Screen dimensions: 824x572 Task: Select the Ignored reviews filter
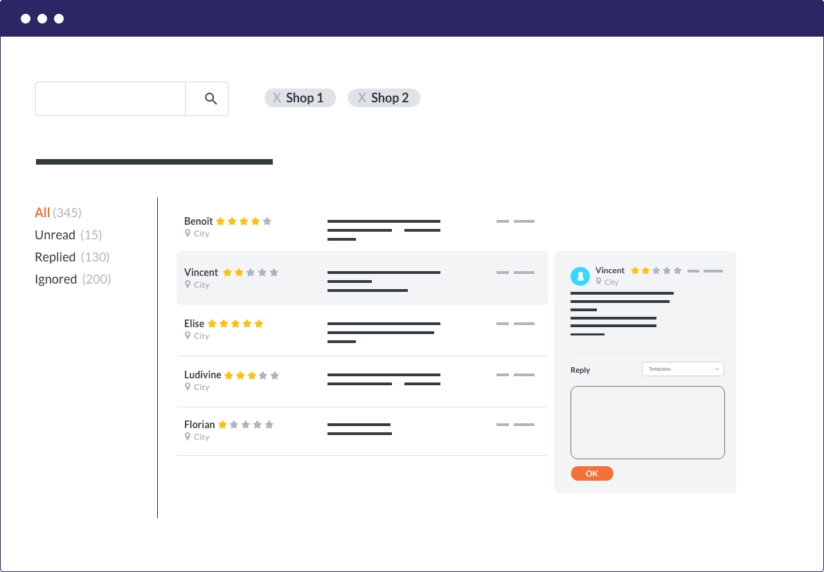tap(56, 279)
